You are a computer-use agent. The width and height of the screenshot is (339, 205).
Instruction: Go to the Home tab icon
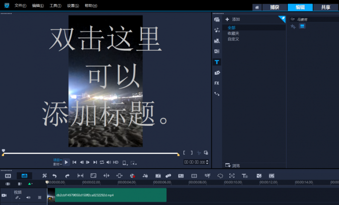[257, 7]
